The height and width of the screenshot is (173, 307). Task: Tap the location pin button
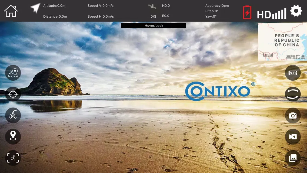pyautogui.click(x=13, y=136)
